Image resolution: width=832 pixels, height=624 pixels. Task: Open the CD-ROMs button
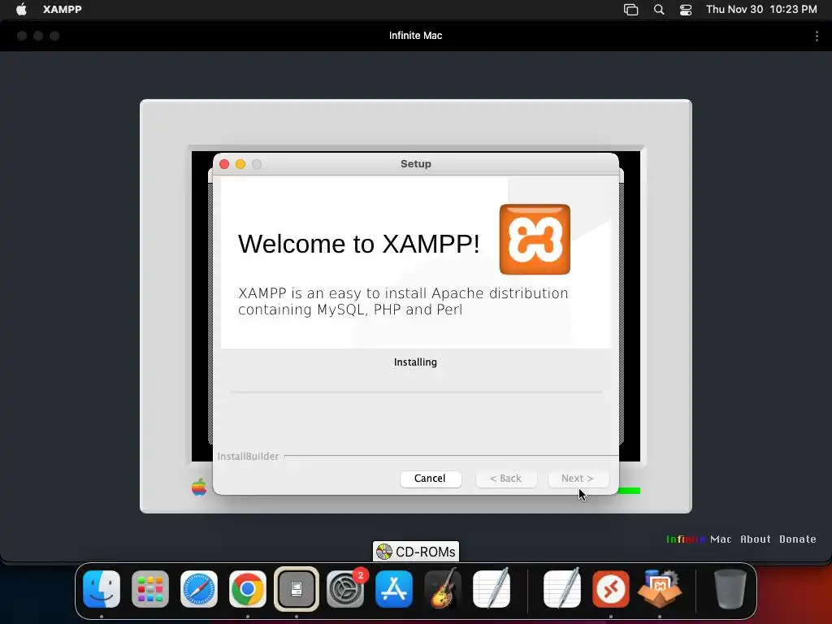(416, 552)
